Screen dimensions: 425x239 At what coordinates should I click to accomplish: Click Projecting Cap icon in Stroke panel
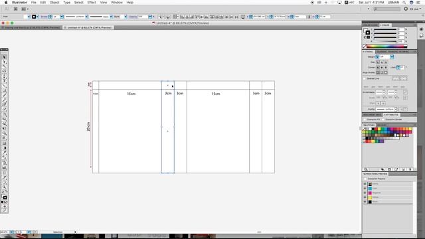pyautogui.click(x=386, y=62)
